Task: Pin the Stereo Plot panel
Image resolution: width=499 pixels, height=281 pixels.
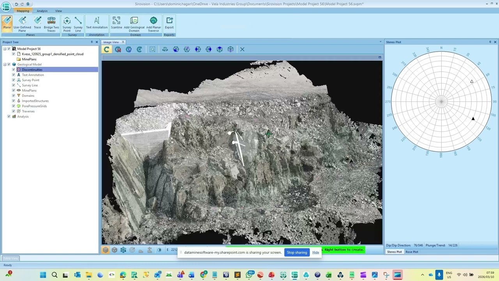Action: (x=490, y=42)
